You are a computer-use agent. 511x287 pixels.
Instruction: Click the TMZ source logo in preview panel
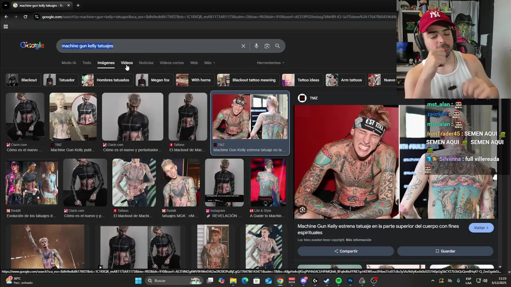click(302, 98)
